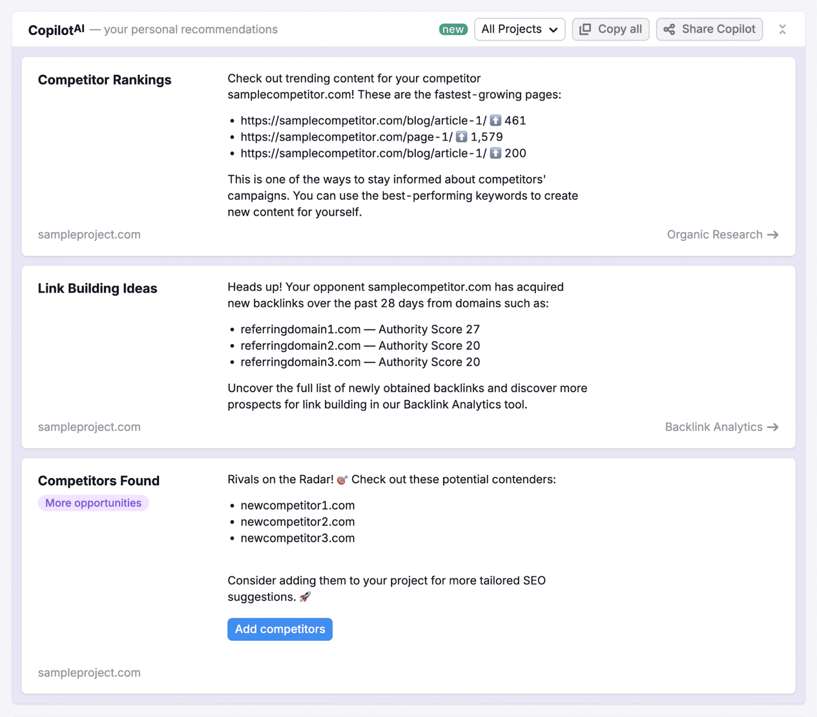Select the Competitor Rankings heading

[x=105, y=80]
